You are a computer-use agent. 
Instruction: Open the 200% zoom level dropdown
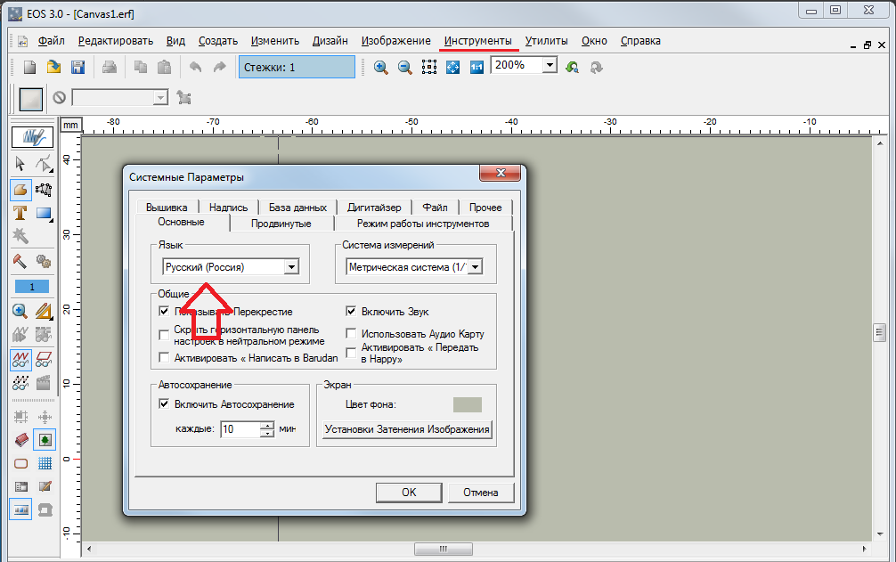[x=550, y=66]
